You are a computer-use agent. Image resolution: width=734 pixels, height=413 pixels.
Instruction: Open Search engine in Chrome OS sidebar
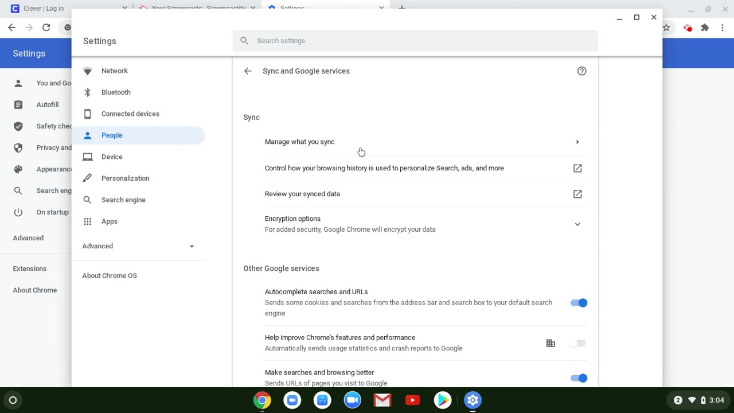138,200
